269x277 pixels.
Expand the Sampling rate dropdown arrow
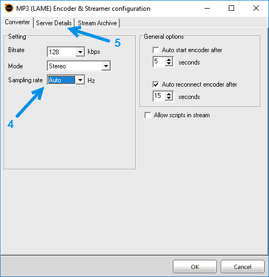[x=80, y=80]
